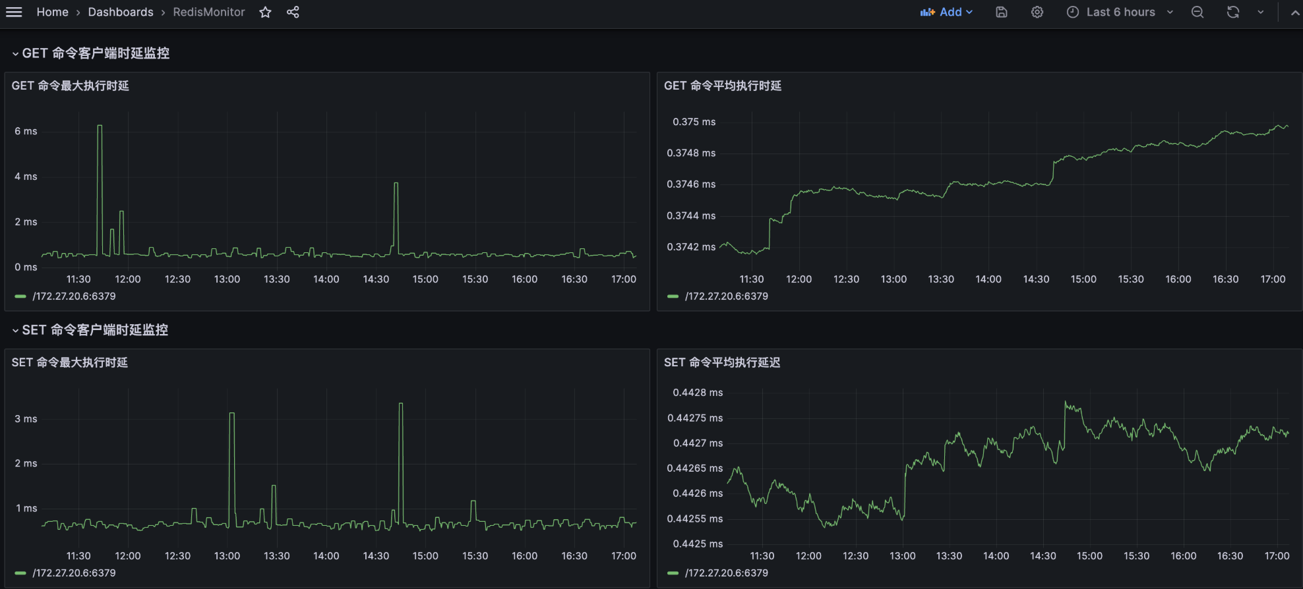Toggle series legend in GET 命令最大执行时延 panel
Viewport: 1303px width, 589px height.
(74, 296)
